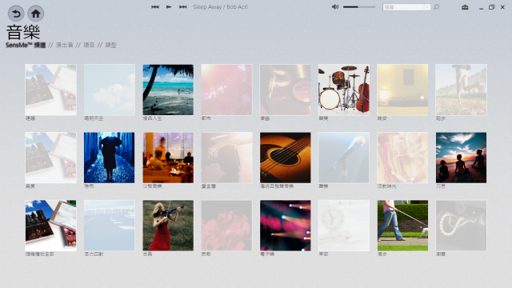Select the SensMe channels tab
Image resolution: width=512 pixels, height=288 pixels.
coord(26,45)
